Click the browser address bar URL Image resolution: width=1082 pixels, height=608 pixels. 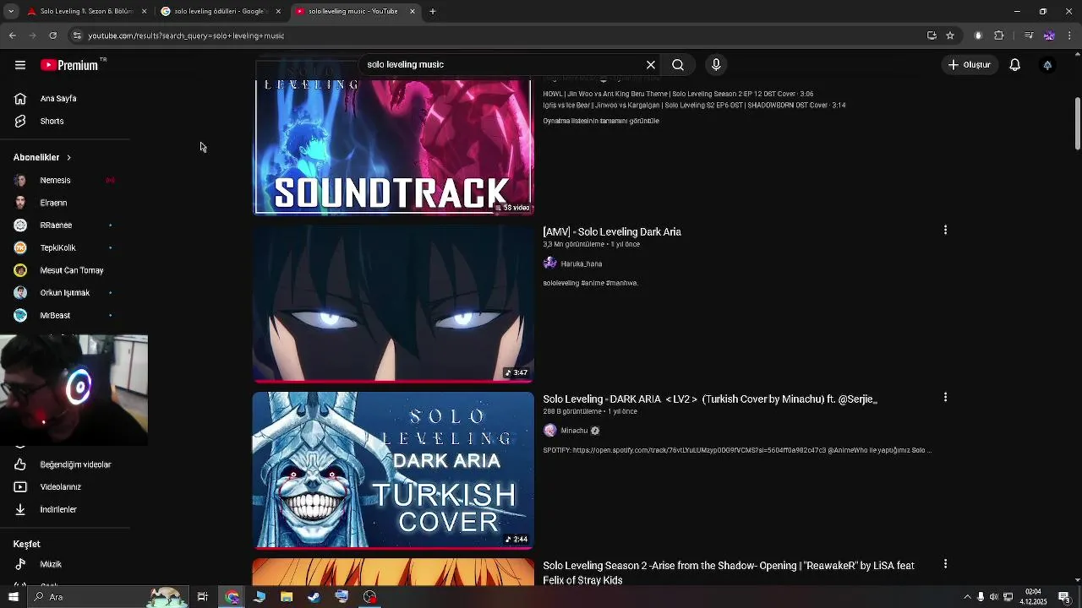pyautogui.click(x=186, y=36)
